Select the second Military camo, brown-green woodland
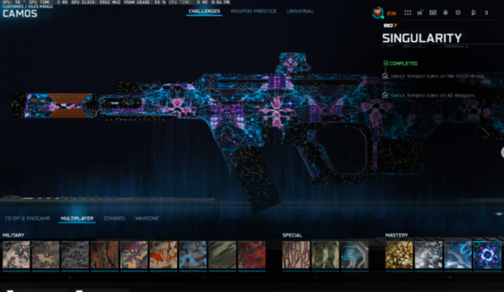 tap(46, 255)
